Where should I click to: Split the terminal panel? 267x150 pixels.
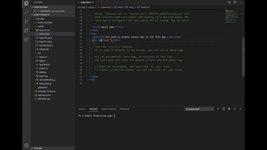(x=224, y=109)
